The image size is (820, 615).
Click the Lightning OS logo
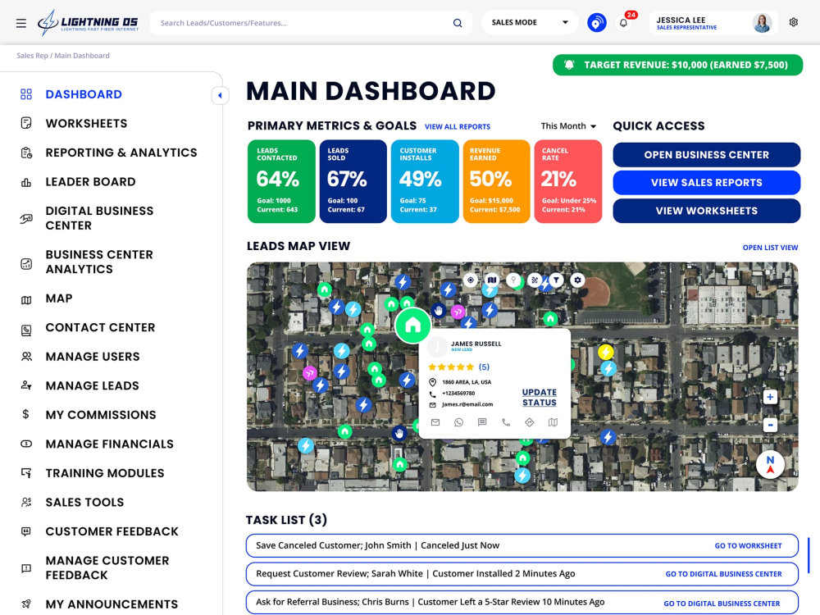click(x=88, y=23)
